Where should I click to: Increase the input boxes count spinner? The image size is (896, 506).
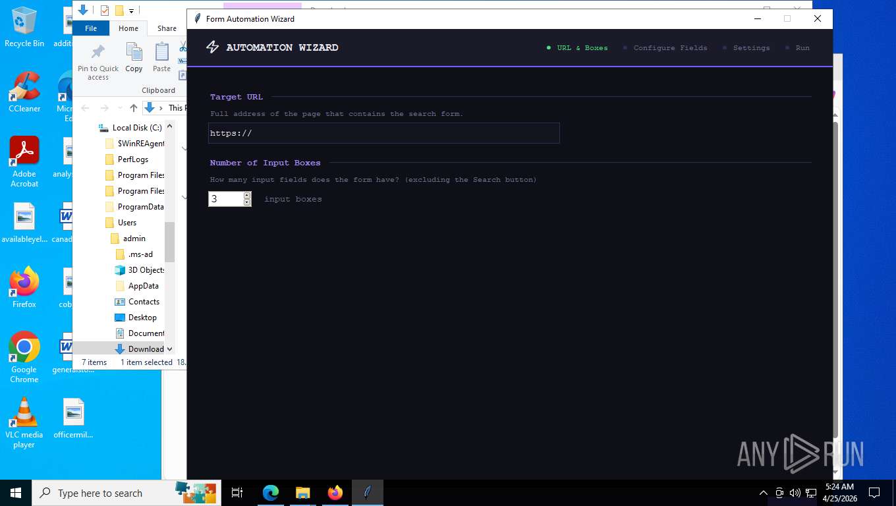(x=247, y=195)
